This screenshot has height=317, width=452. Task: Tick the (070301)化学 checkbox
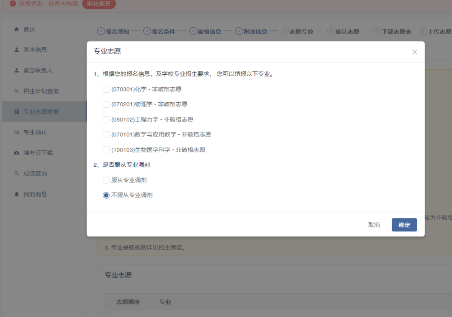[x=106, y=89]
